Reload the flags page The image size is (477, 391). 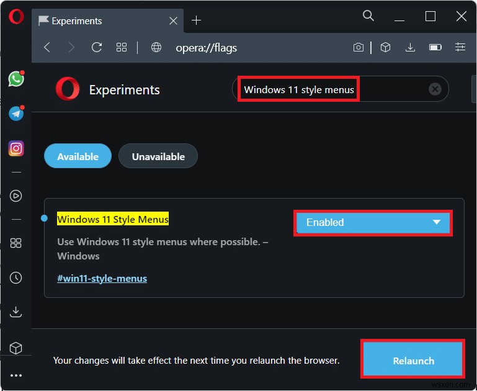(97, 47)
